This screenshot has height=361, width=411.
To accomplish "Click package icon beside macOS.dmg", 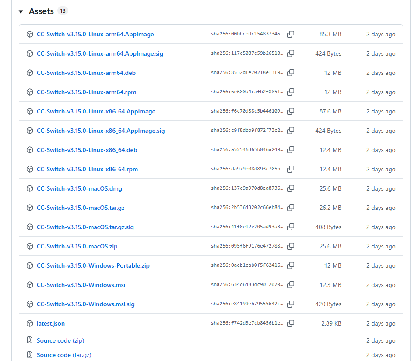I will pyautogui.click(x=30, y=189).
